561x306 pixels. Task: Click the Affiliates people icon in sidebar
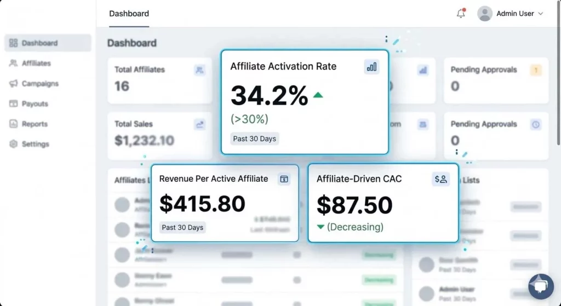[x=13, y=63]
